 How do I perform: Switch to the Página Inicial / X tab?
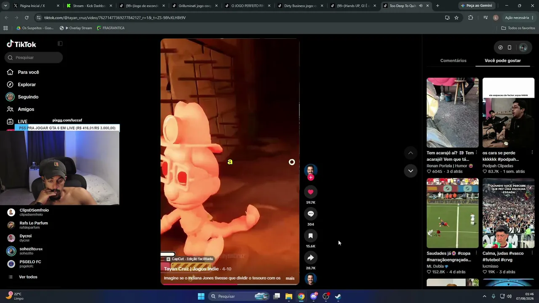pos(36,6)
